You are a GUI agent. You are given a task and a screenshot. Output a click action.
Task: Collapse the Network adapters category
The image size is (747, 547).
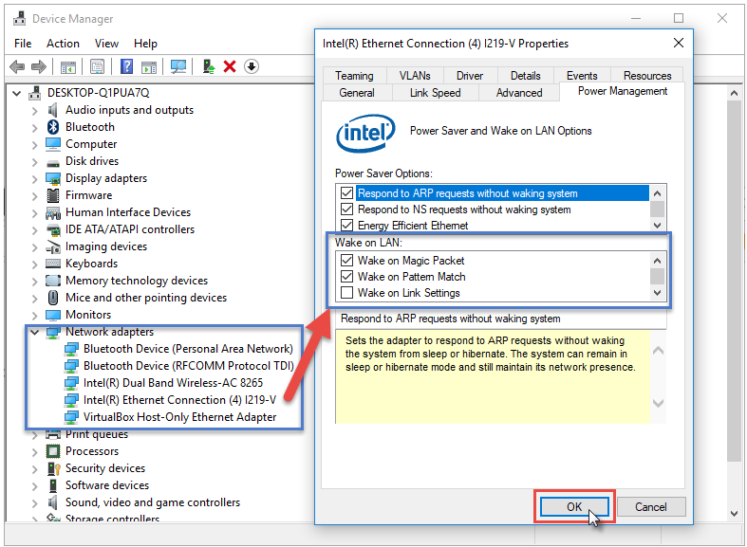tap(34, 332)
